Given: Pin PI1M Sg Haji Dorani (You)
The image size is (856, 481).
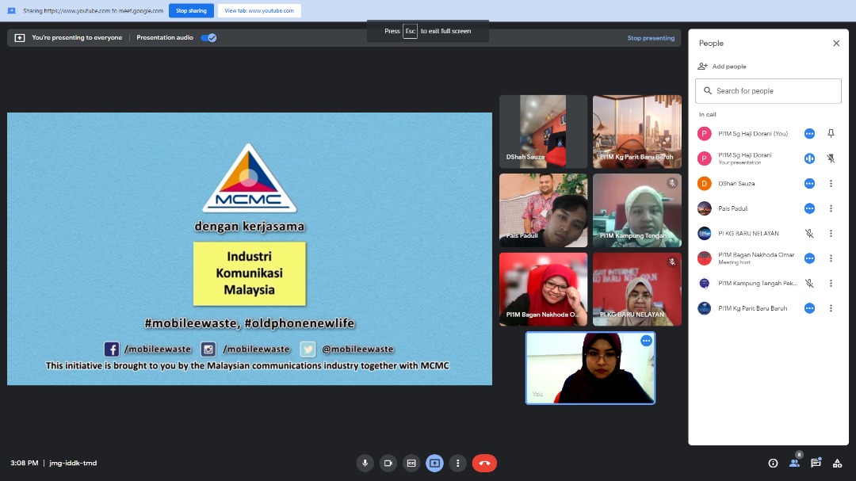Looking at the screenshot, I should click(831, 134).
